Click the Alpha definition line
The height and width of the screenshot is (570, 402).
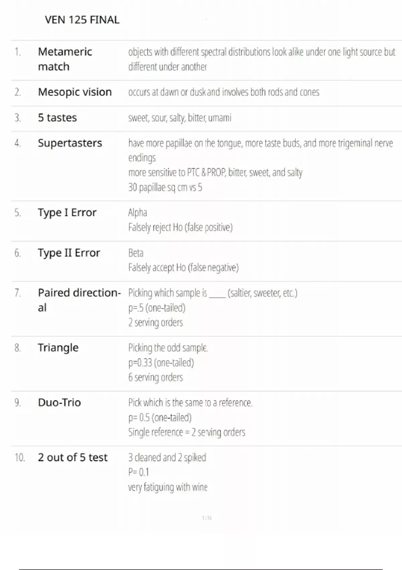tap(137, 213)
